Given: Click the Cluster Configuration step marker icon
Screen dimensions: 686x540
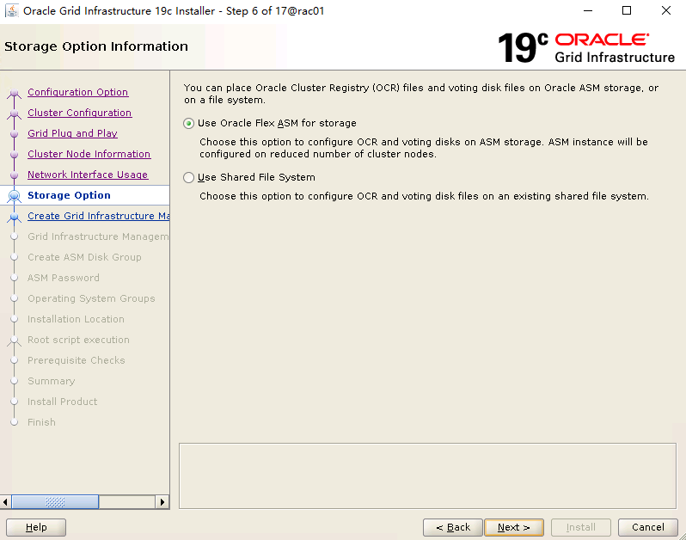Looking at the screenshot, I should (x=14, y=114).
